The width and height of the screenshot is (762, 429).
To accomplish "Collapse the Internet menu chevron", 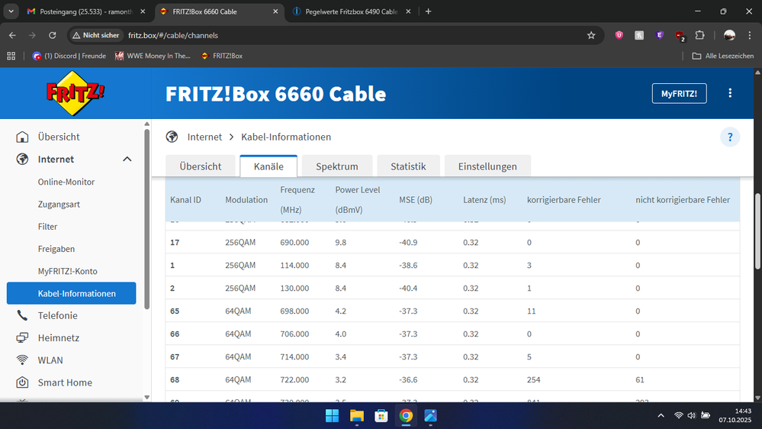I will click(x=127, y=159).
